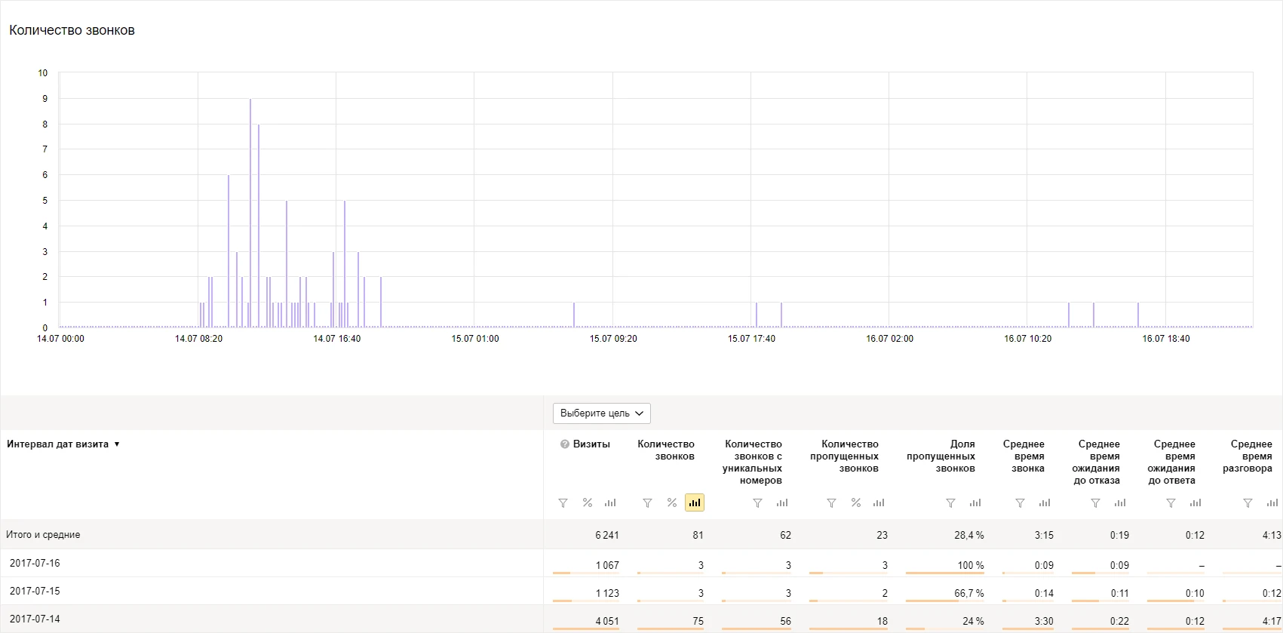1283x633 pixels.
Task: Open filter for Доля пропущенных звонков
Action: click(x=950, y=502)
